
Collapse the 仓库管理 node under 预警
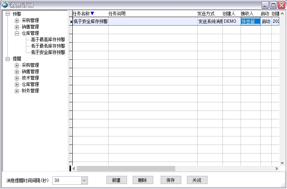click(17, 33)
